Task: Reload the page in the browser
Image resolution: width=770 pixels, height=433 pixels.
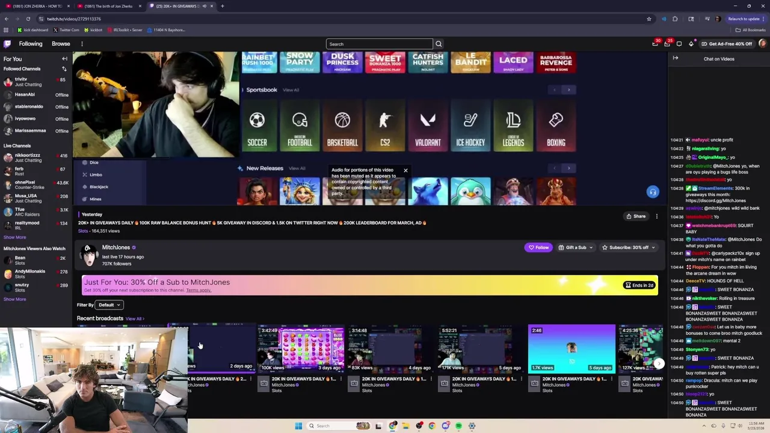Action: tap(28, 19)
